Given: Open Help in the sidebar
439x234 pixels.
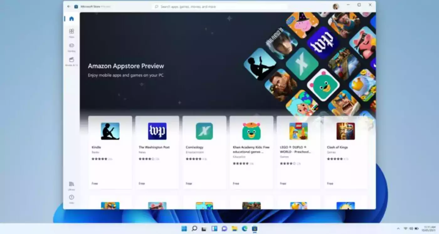Looking at the screenshot, I should tap(71, 199).
